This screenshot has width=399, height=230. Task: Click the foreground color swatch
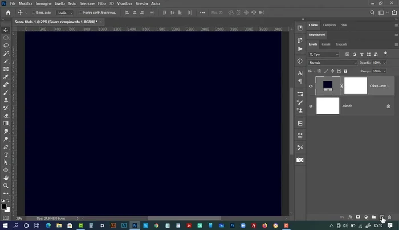point(4,206)
